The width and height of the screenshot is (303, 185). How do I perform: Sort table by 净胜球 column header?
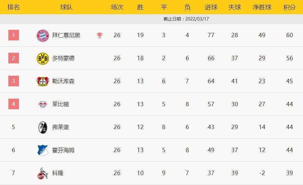(262, 7)
